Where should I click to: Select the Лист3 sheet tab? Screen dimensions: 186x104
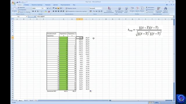(x=31, y=101)
